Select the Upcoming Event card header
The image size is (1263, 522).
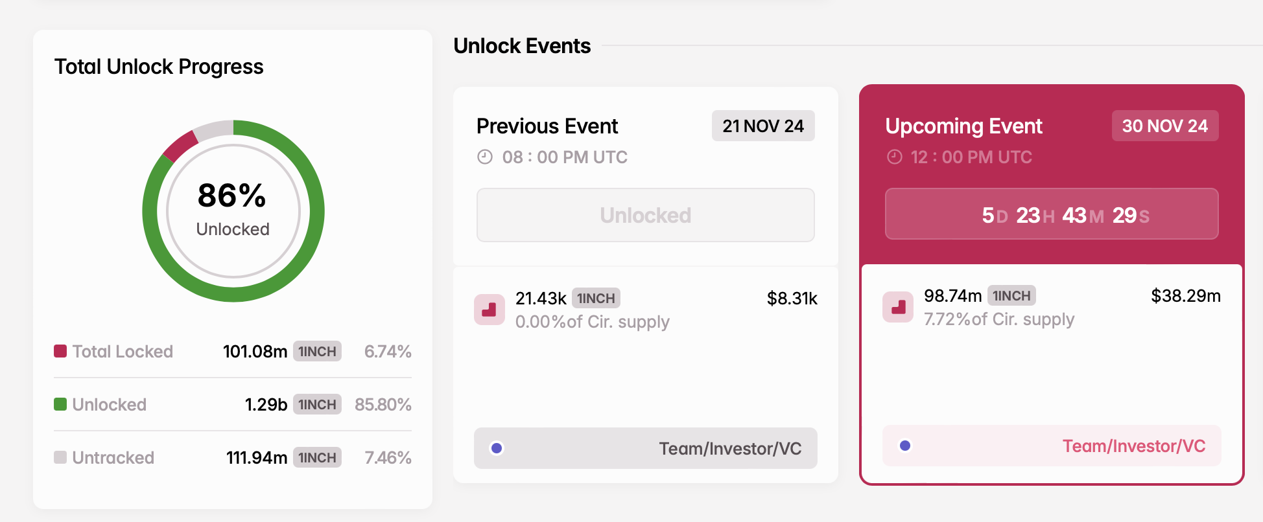(964, 126)
